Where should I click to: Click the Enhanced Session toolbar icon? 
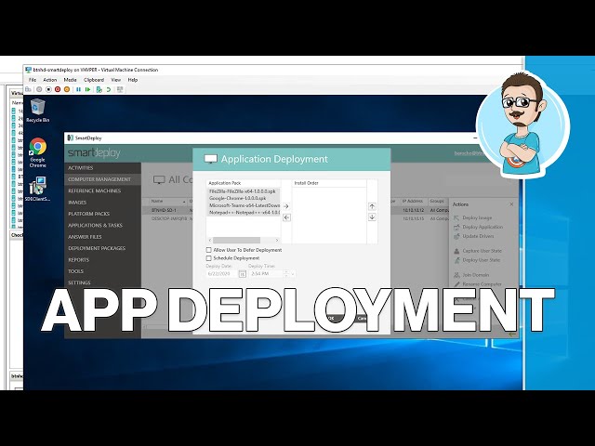(120, 89)
